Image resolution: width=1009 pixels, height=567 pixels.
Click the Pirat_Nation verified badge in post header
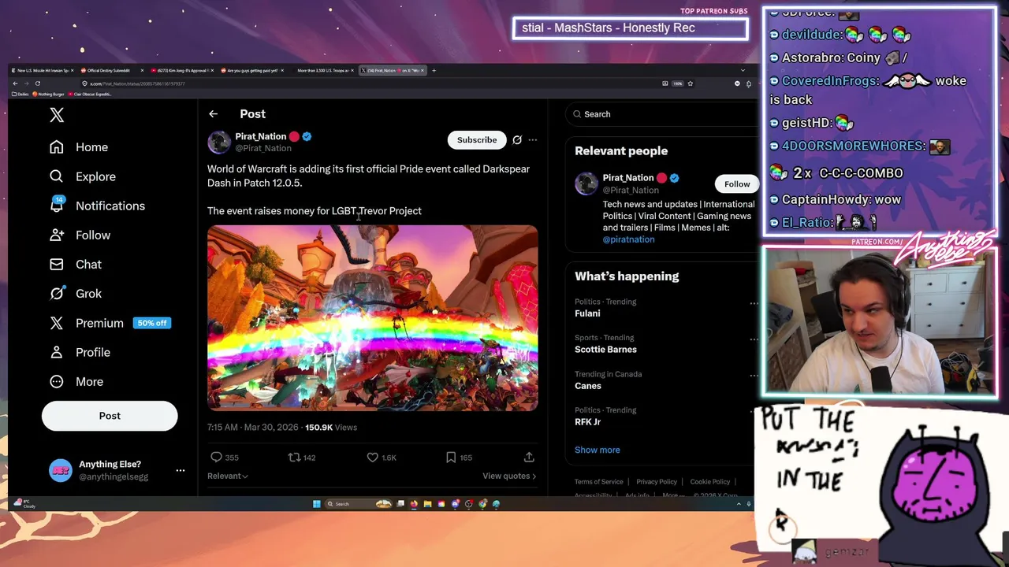307,136
